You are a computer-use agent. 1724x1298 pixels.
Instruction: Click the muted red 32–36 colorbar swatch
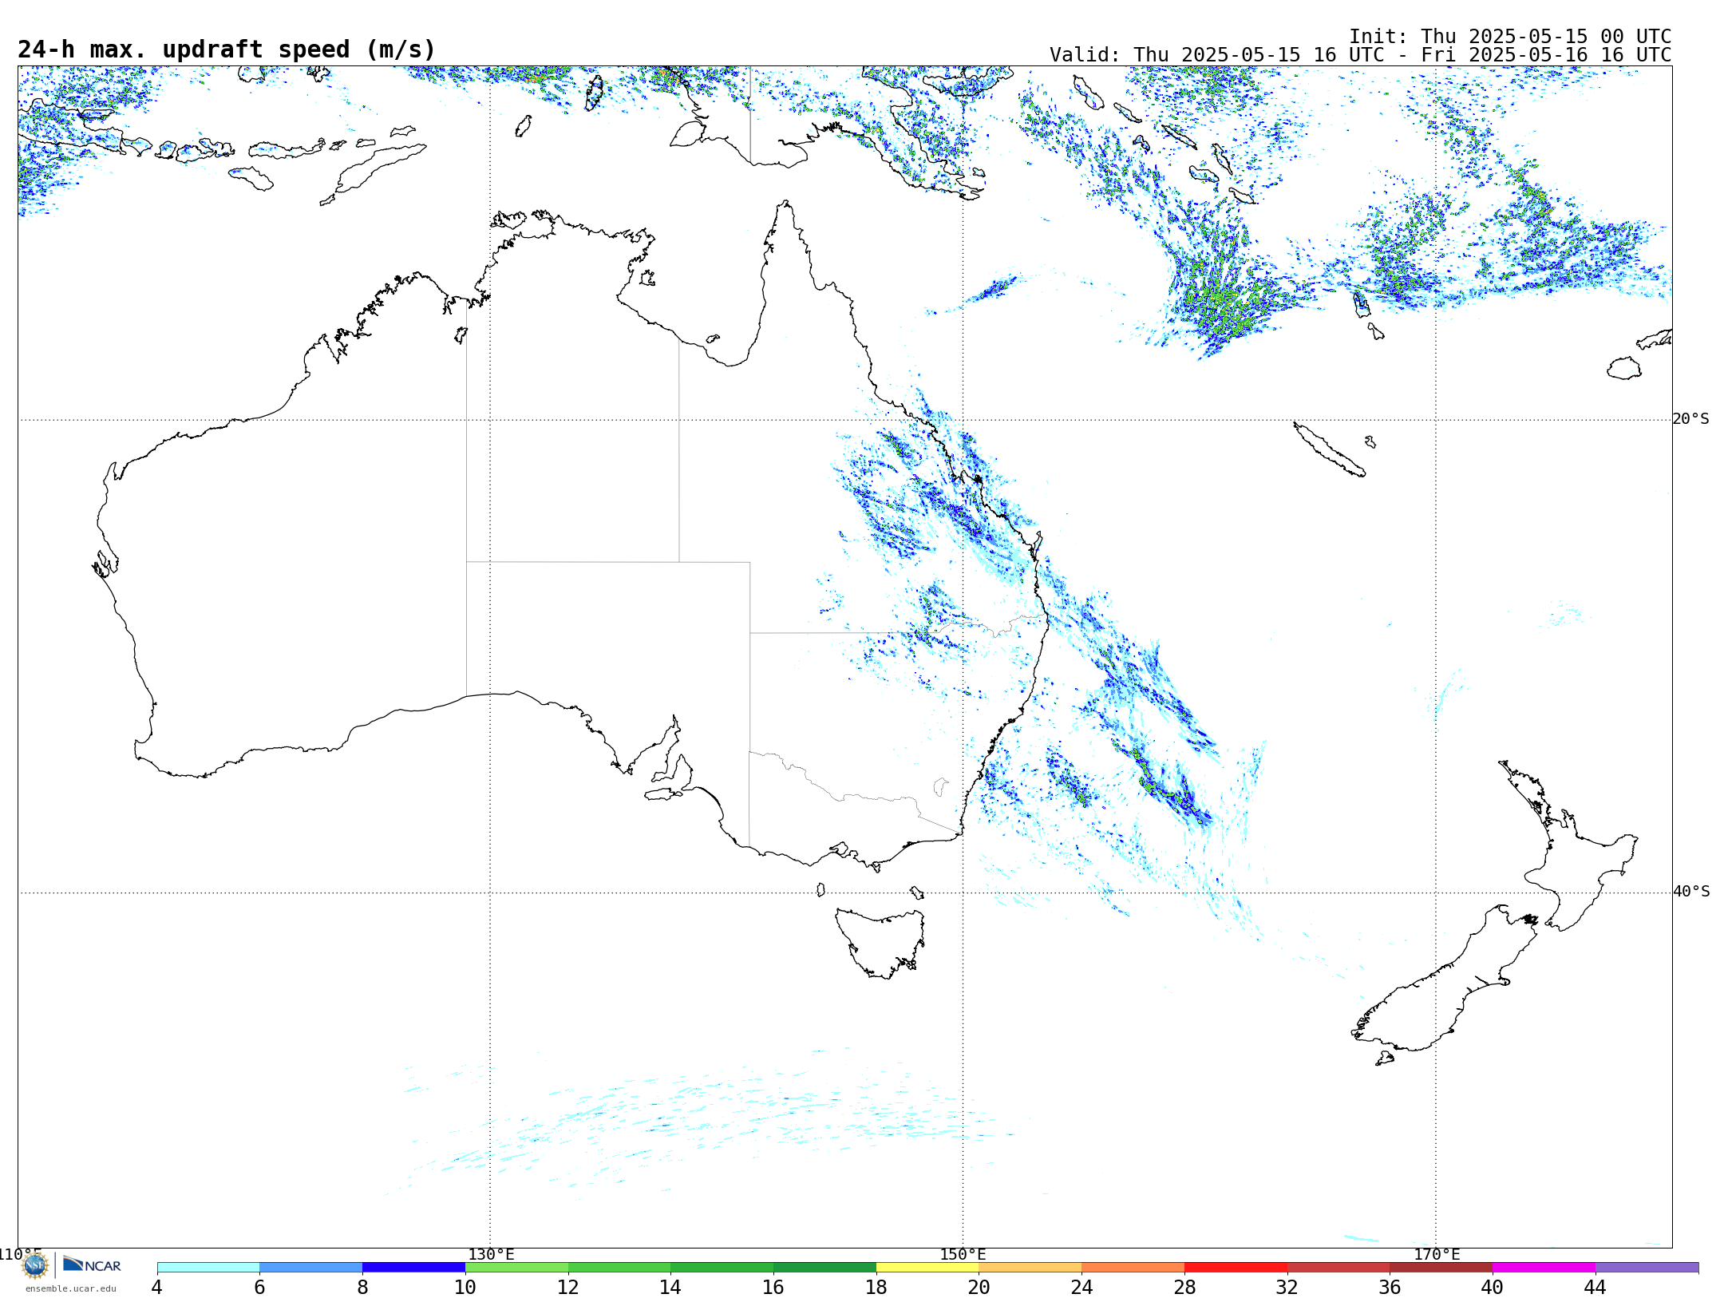[1338, 1268]
